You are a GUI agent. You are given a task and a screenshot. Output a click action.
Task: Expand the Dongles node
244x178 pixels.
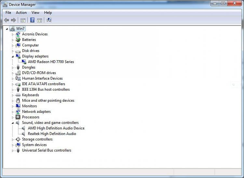coord(13,67)
